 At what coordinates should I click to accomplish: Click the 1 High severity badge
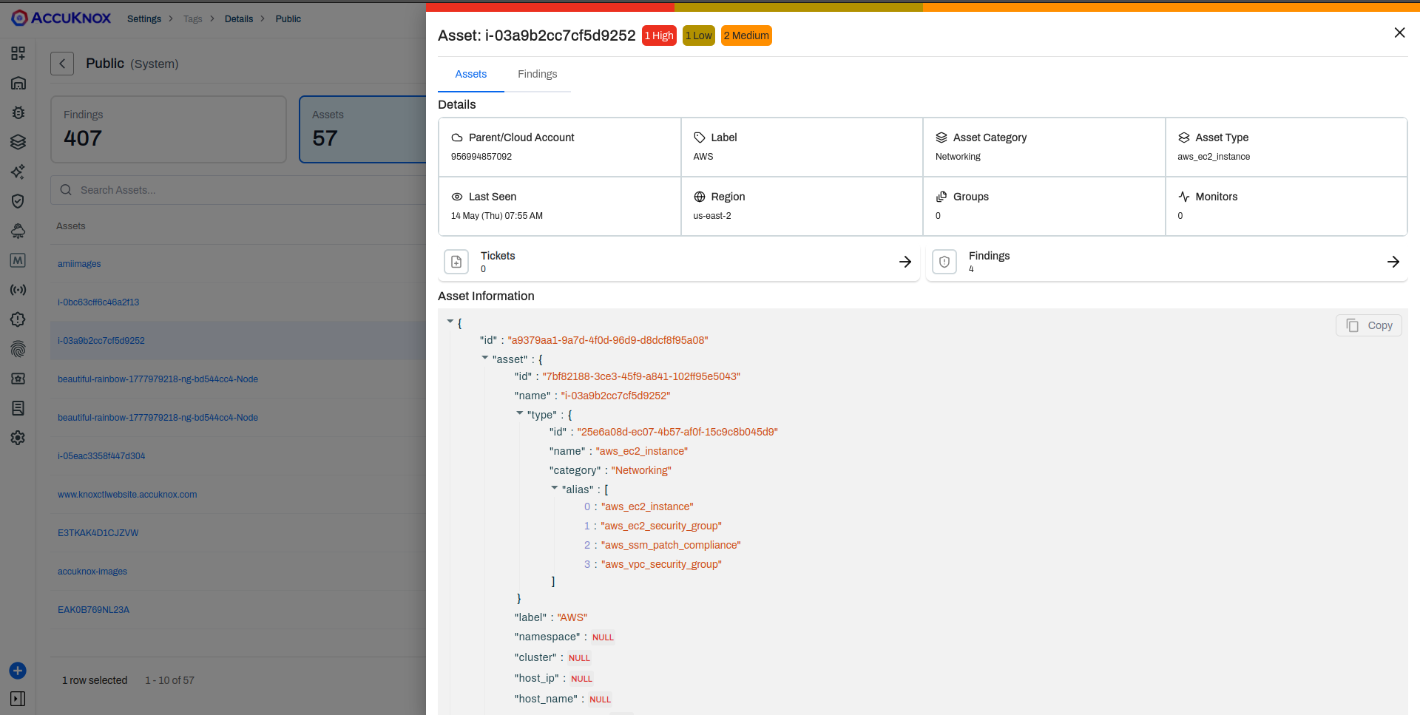click(x=659, y=35)
